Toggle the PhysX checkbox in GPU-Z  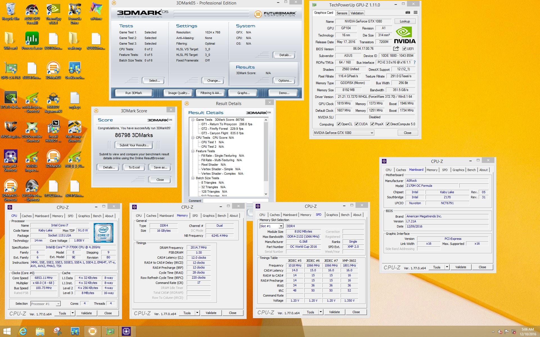pyautogui.click(x=372, y=124)
